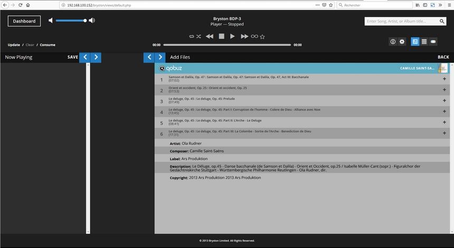Click Label Ars Produktion text
Image resolution: width=454 pixels, height=248 pixels.
click(x=188, y=159)
